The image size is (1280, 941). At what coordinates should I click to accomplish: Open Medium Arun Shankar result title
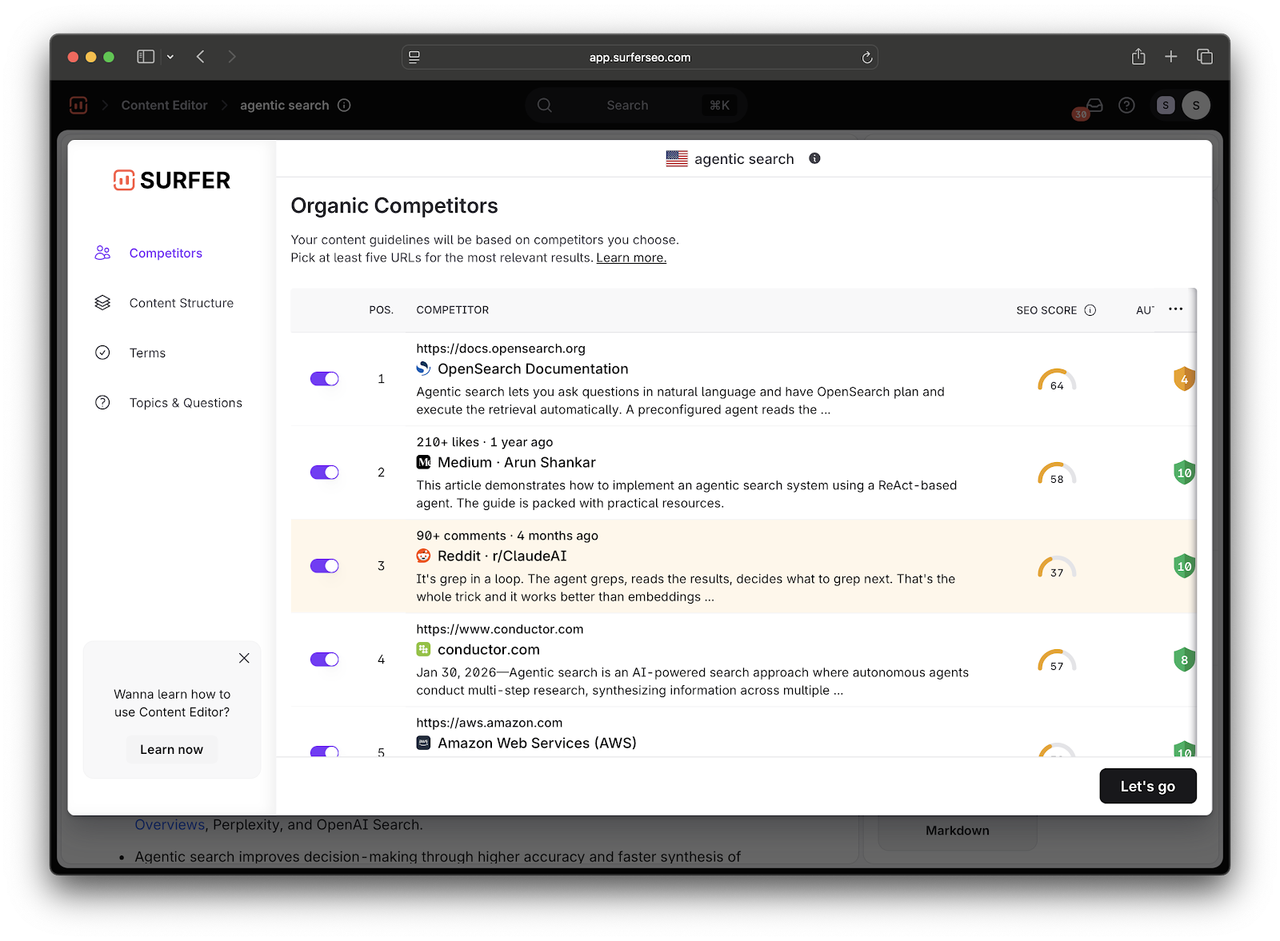(x=517, y=462)
